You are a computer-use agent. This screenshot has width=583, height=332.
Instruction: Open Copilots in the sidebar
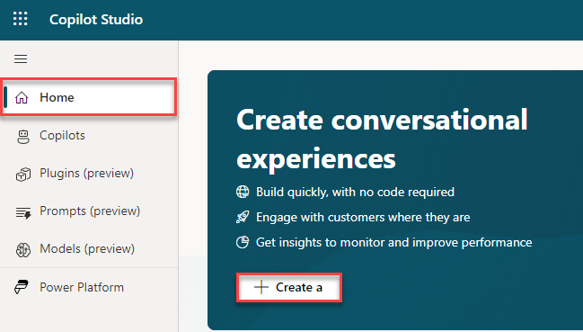(x=89, y=136)
